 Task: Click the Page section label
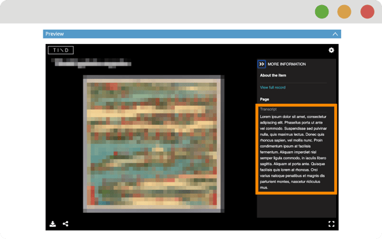(264, 99)
